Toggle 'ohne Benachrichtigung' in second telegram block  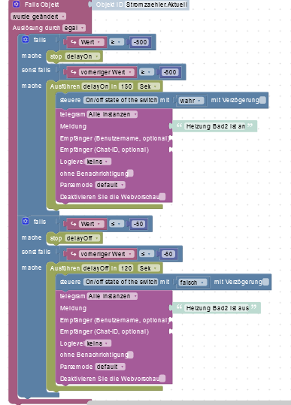click(x=131, y=355)
